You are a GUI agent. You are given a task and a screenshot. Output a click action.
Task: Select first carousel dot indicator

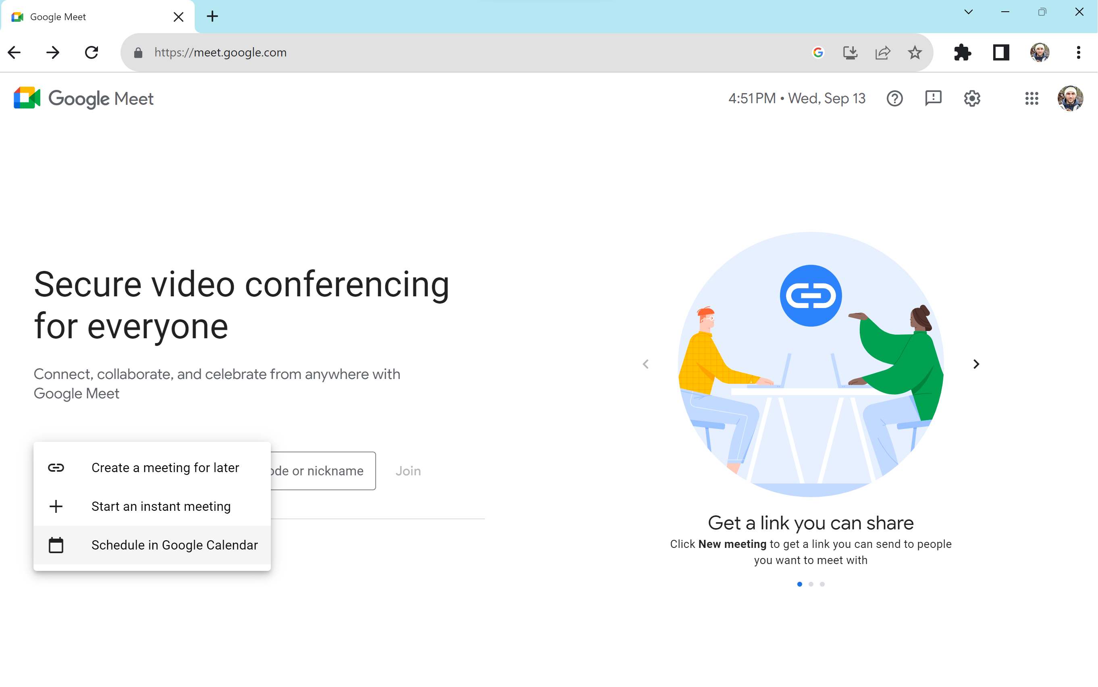[800, 584]
